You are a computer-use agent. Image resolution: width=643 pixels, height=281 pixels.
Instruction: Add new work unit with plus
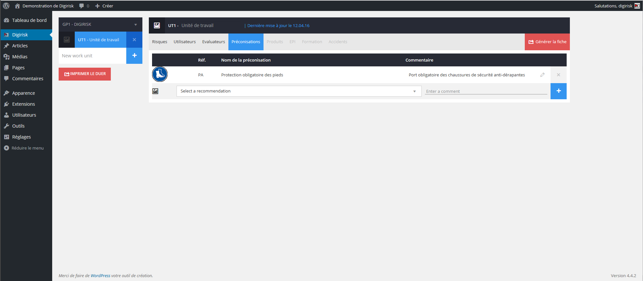(134, 55)
